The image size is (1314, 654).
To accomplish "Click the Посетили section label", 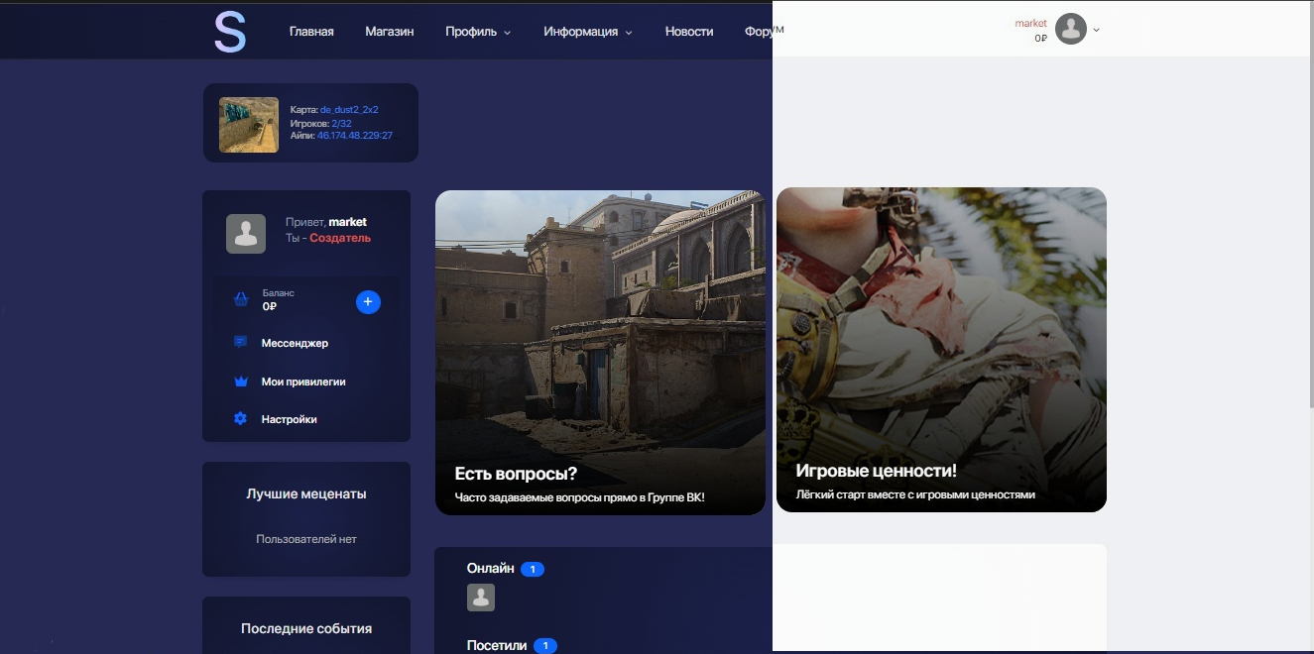I will click(497, 645).
